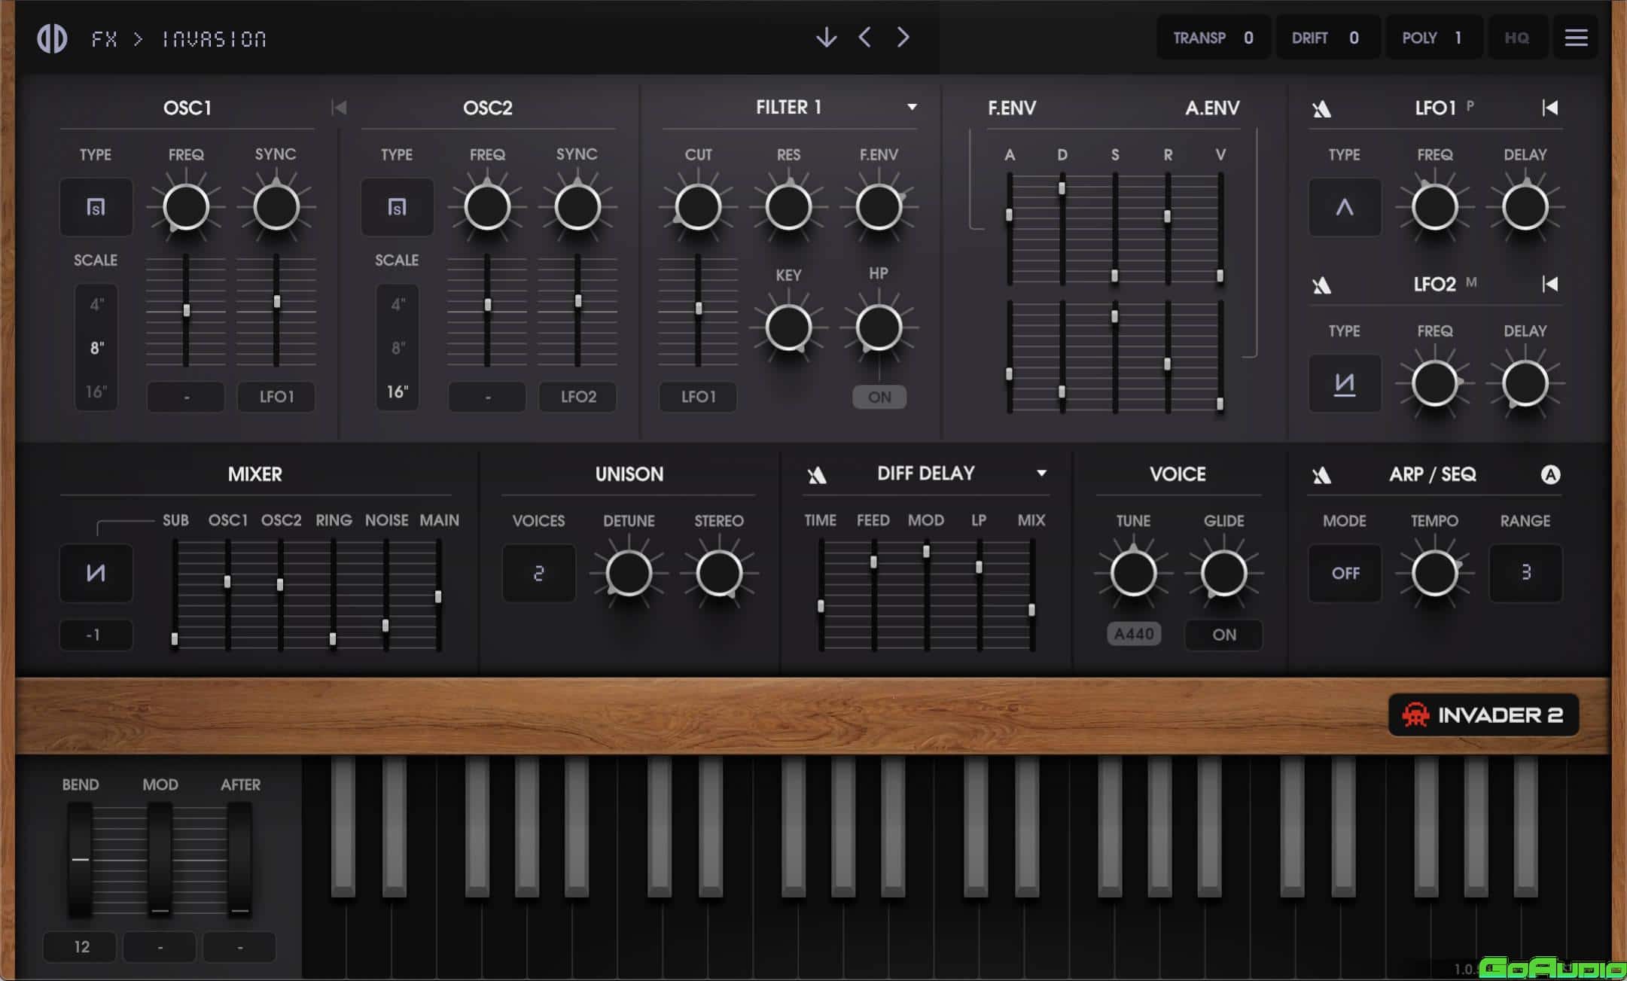Click the filter RES knob

point(788,207)
